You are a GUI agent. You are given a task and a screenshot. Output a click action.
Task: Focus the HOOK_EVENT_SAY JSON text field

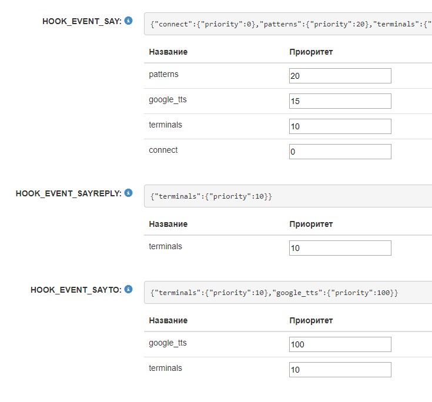click(288, 24)
